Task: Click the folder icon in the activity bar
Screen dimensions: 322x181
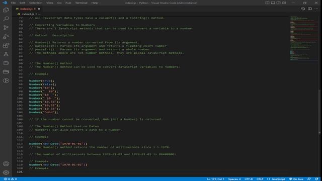Action: 6,71
